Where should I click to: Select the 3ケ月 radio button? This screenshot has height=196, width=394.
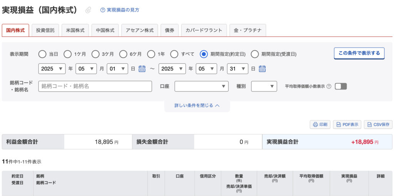95,54
